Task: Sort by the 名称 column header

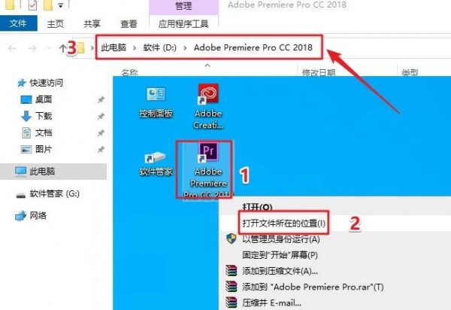Action: tap(130, 72)
